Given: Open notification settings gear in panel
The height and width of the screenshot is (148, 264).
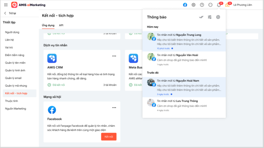Looking at the screenshot, I should tap(218, 17).
